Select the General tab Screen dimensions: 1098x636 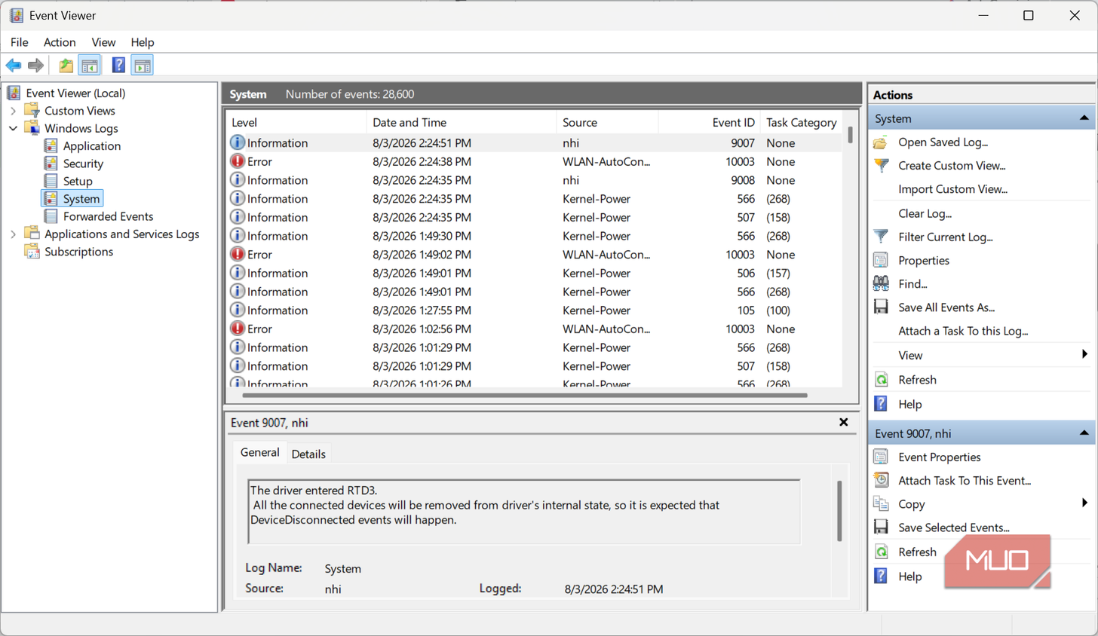pos(259,452)
